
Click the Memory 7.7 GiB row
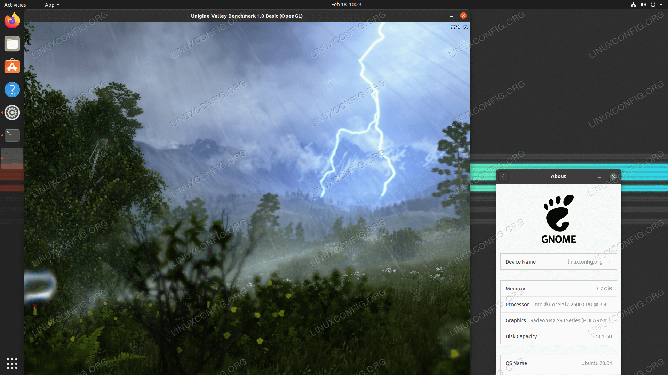click(558, 289)
